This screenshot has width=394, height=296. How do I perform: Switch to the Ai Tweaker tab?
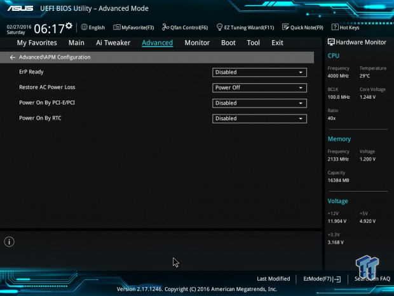113,43
